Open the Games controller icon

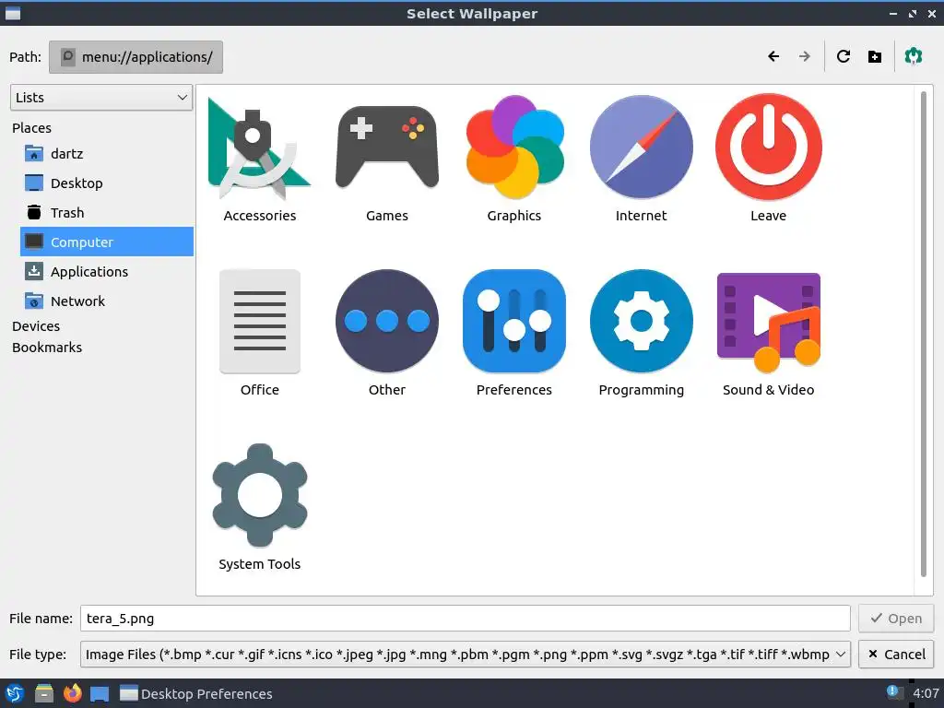pyautogui.click(x=387, y=147)
